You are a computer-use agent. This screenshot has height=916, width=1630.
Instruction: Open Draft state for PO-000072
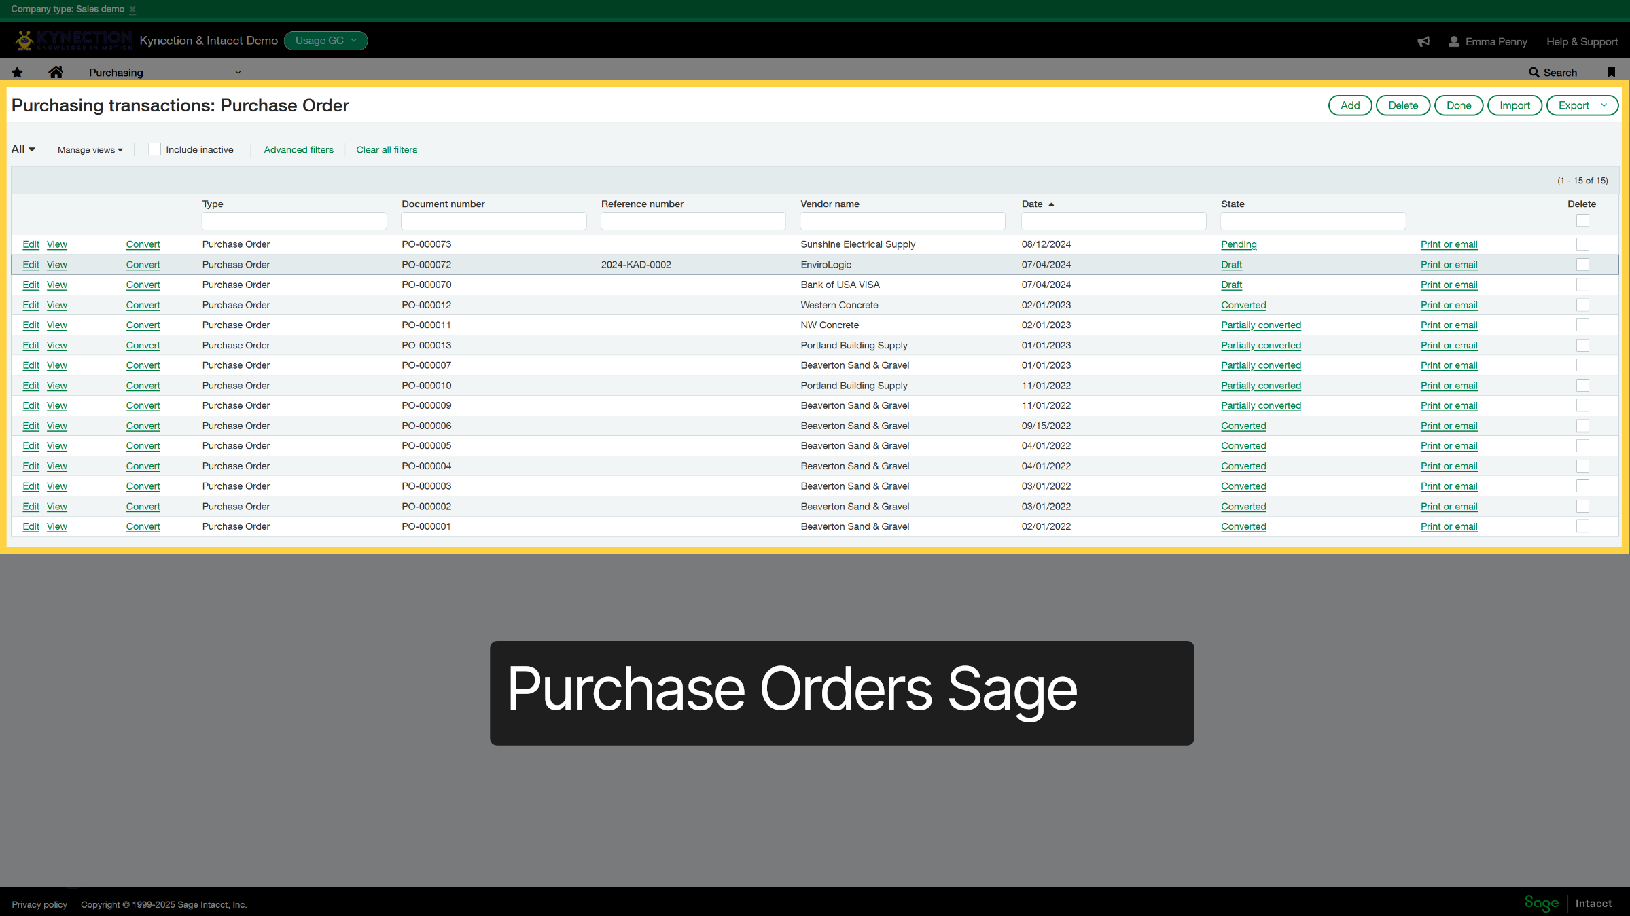[1231, 265]
